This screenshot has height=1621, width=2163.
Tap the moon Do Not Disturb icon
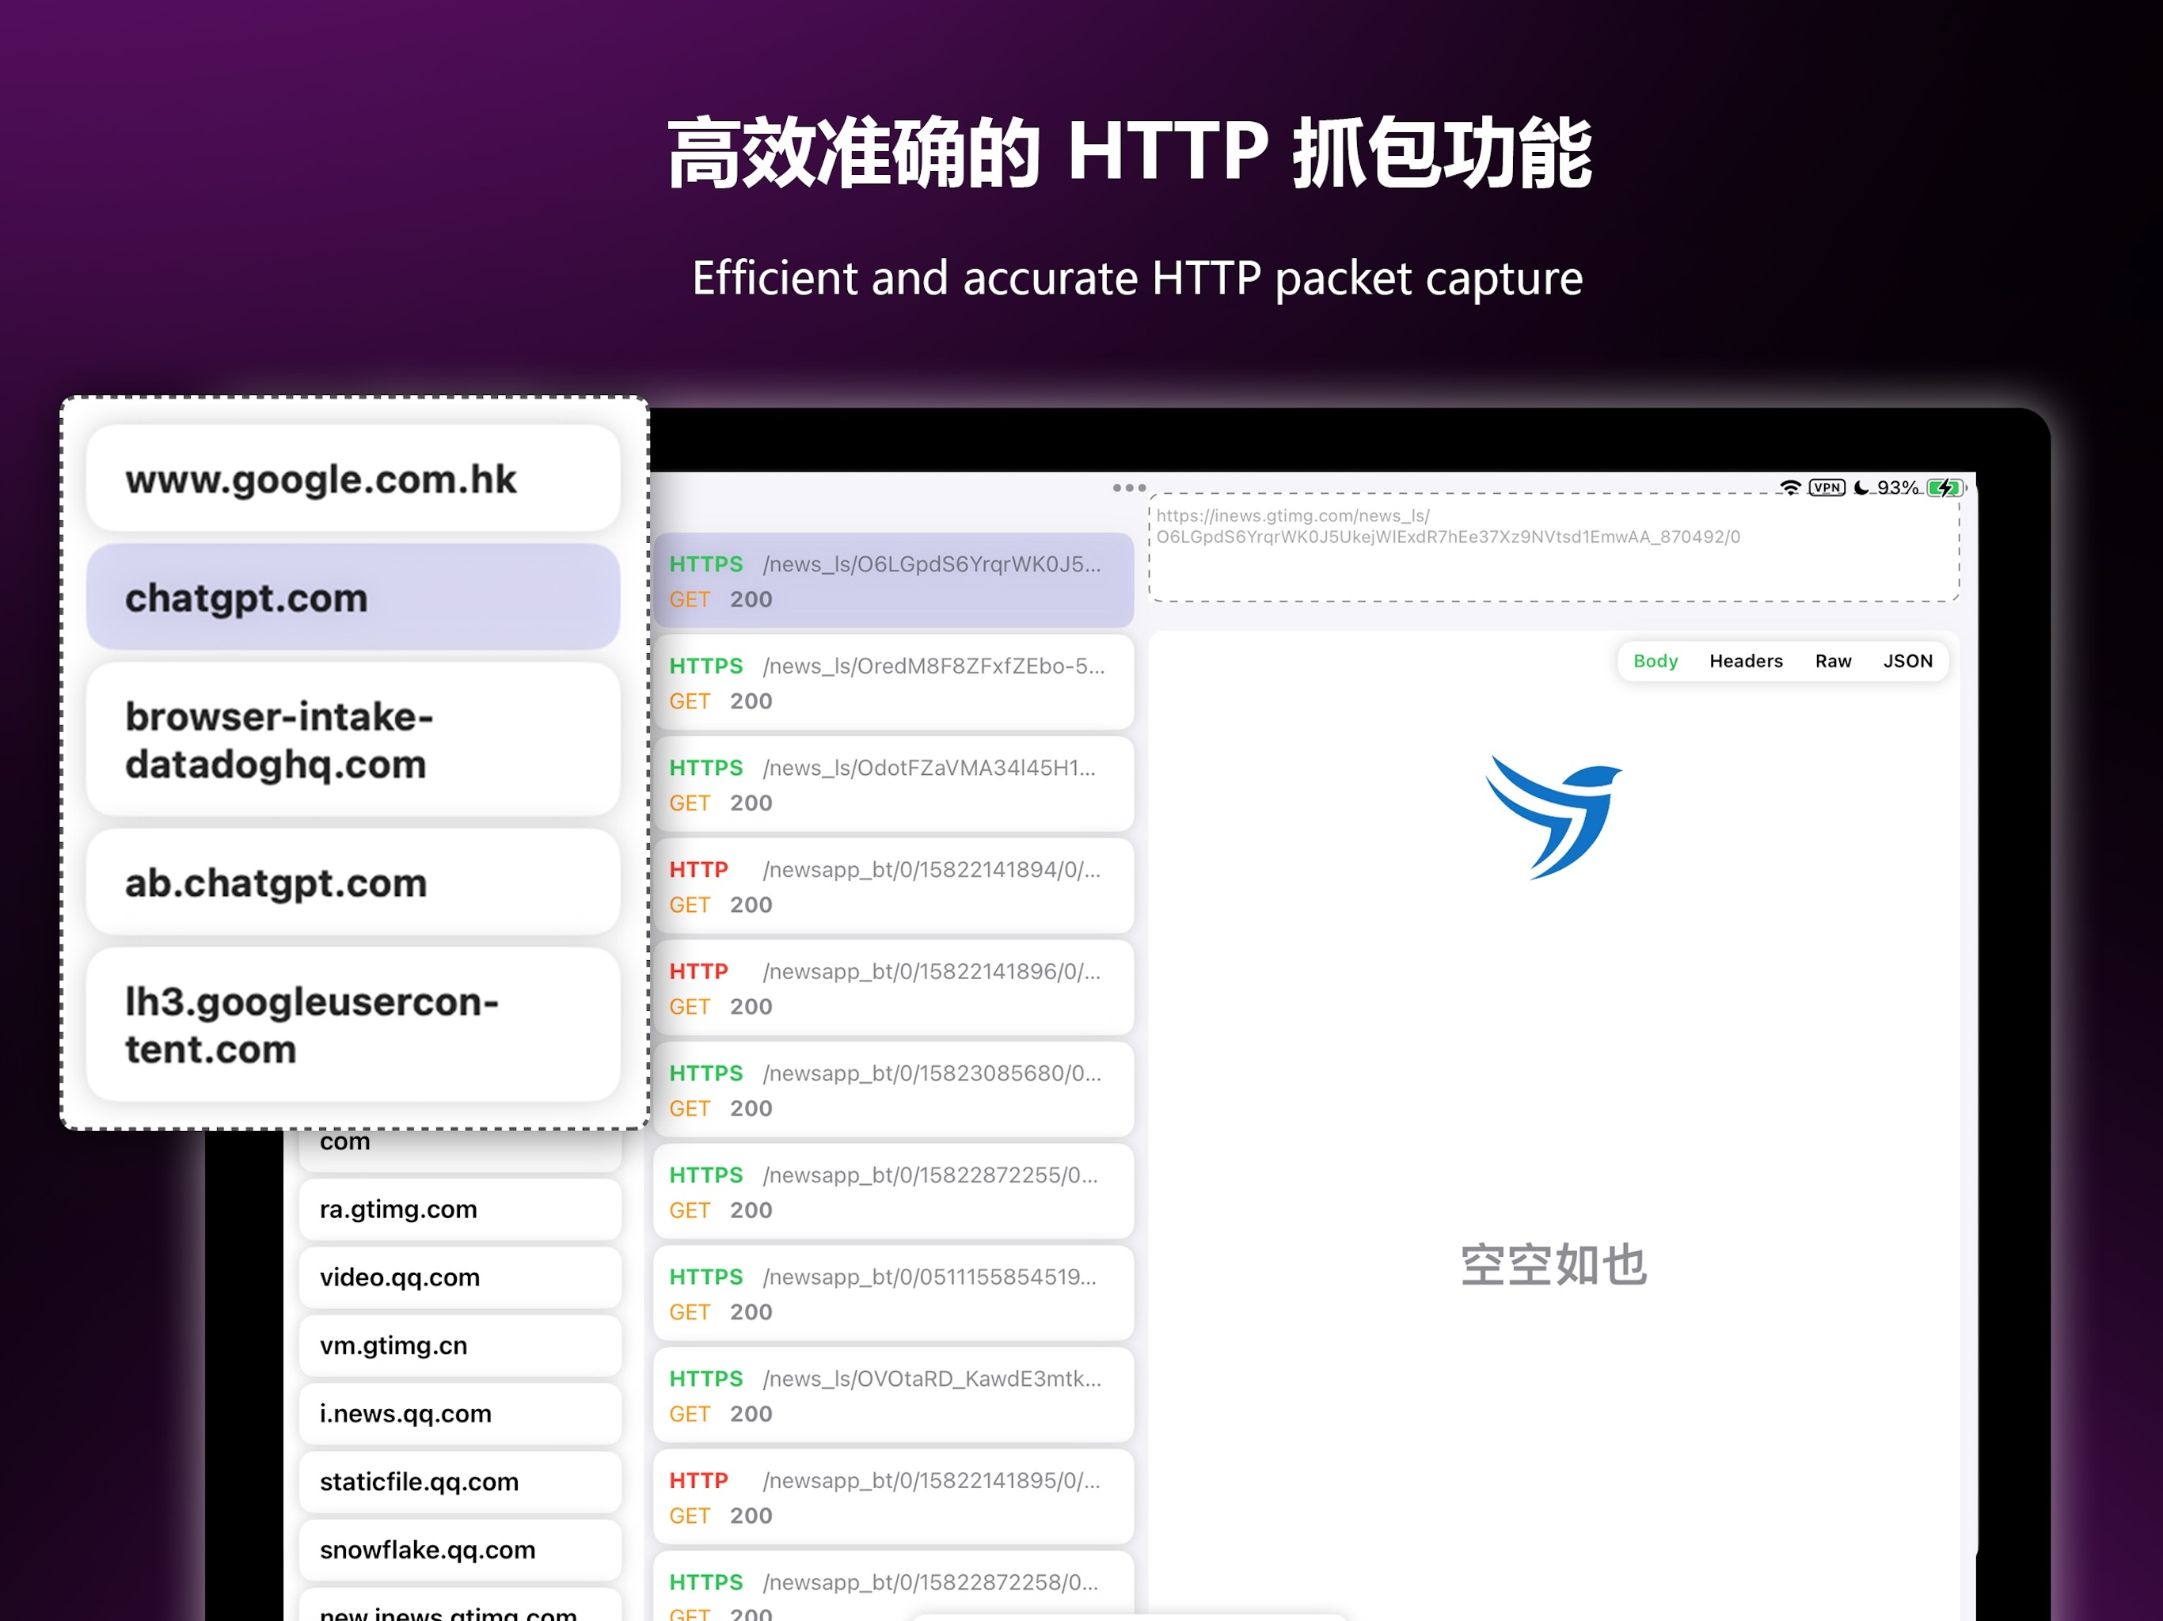(x=1861, y=487)
